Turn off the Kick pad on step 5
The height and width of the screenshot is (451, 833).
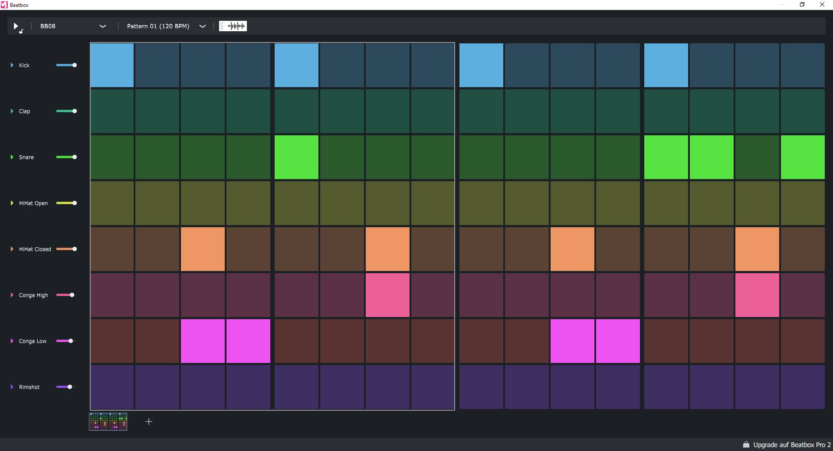(296, 65)
